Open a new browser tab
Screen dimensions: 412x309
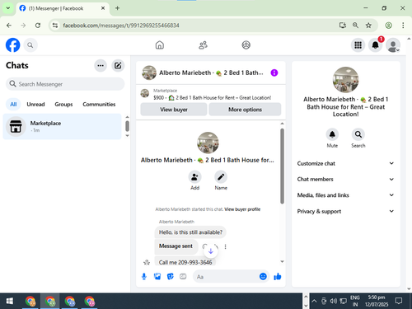pyautogui.click(x=117, y=8)
